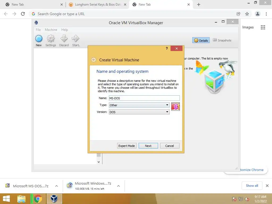This screenshot has height=204, width=272.
Task: Close the Longhorn Serial Keys tab
Action: 125,5
